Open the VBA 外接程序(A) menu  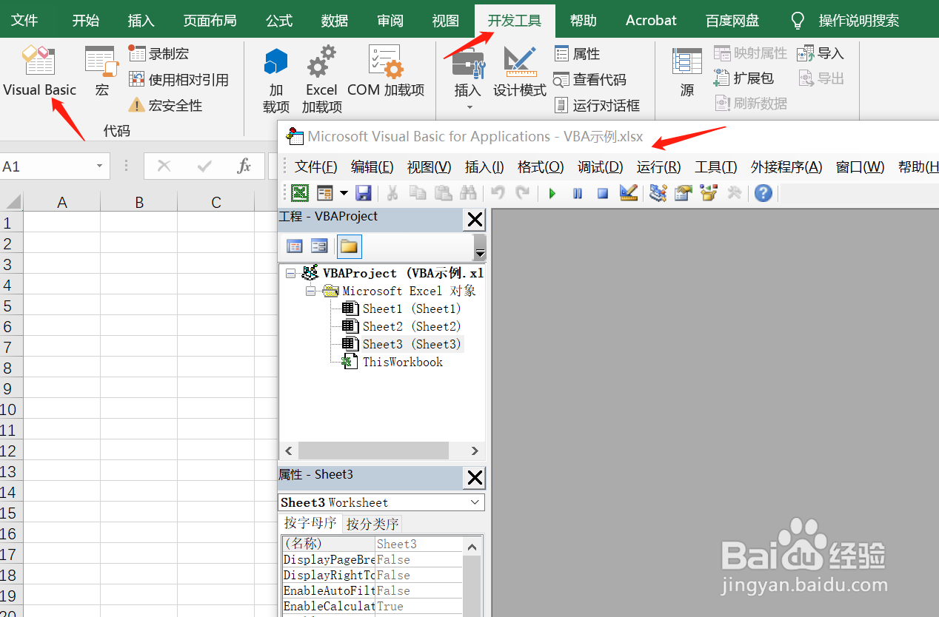[786, 167]
